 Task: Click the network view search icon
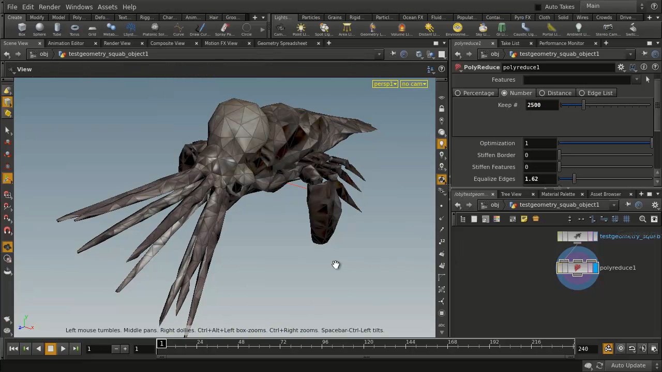point(643,219)
